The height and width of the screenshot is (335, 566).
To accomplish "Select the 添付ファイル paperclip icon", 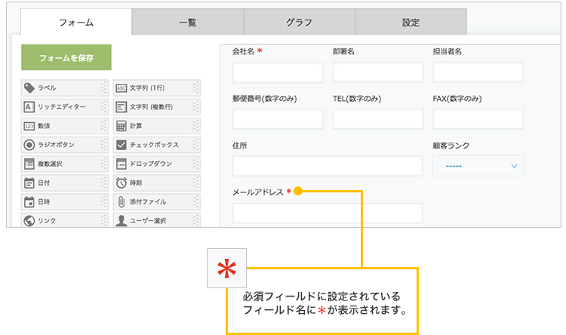I will 121,201.
